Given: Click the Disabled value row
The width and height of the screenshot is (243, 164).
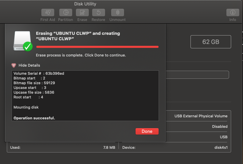Looking at the screenshot, I should (220, 126).
